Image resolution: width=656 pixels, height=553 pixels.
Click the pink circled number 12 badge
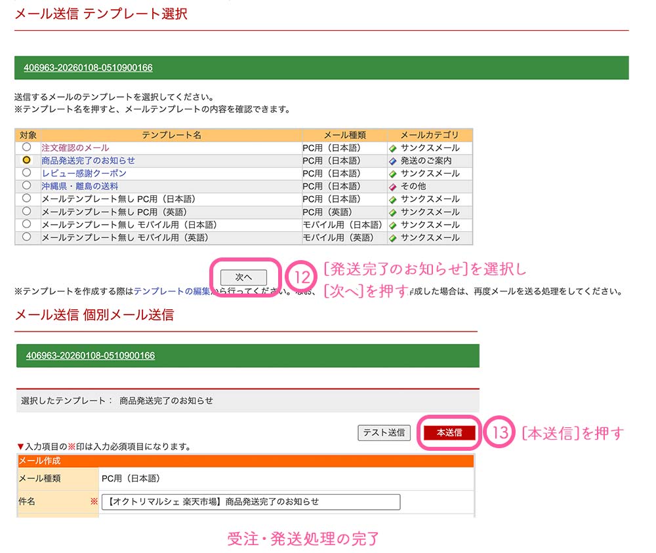pyautogui.click(x=302, y=277)
